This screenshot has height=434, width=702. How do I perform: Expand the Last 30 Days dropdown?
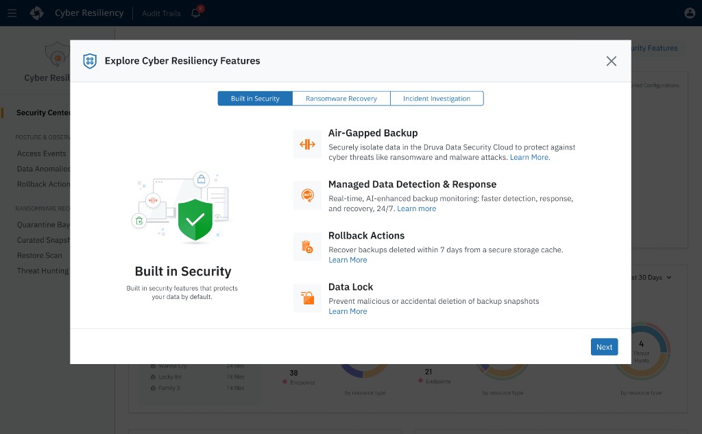click(652, 278)
